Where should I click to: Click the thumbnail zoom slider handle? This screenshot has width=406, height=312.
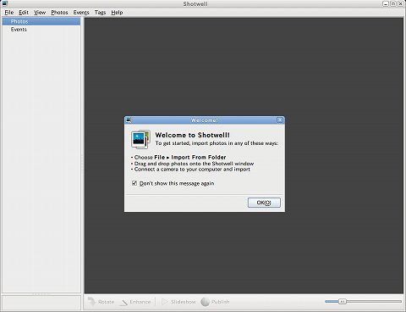(x=343, y=302)
